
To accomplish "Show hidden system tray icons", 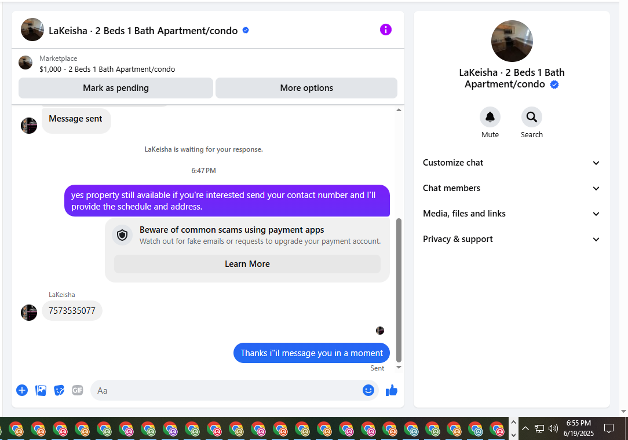I will click(525, 428).
